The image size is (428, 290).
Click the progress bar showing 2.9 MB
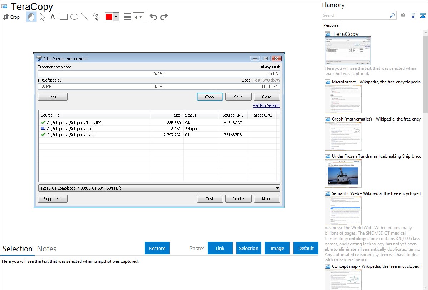tap(159, 87)
